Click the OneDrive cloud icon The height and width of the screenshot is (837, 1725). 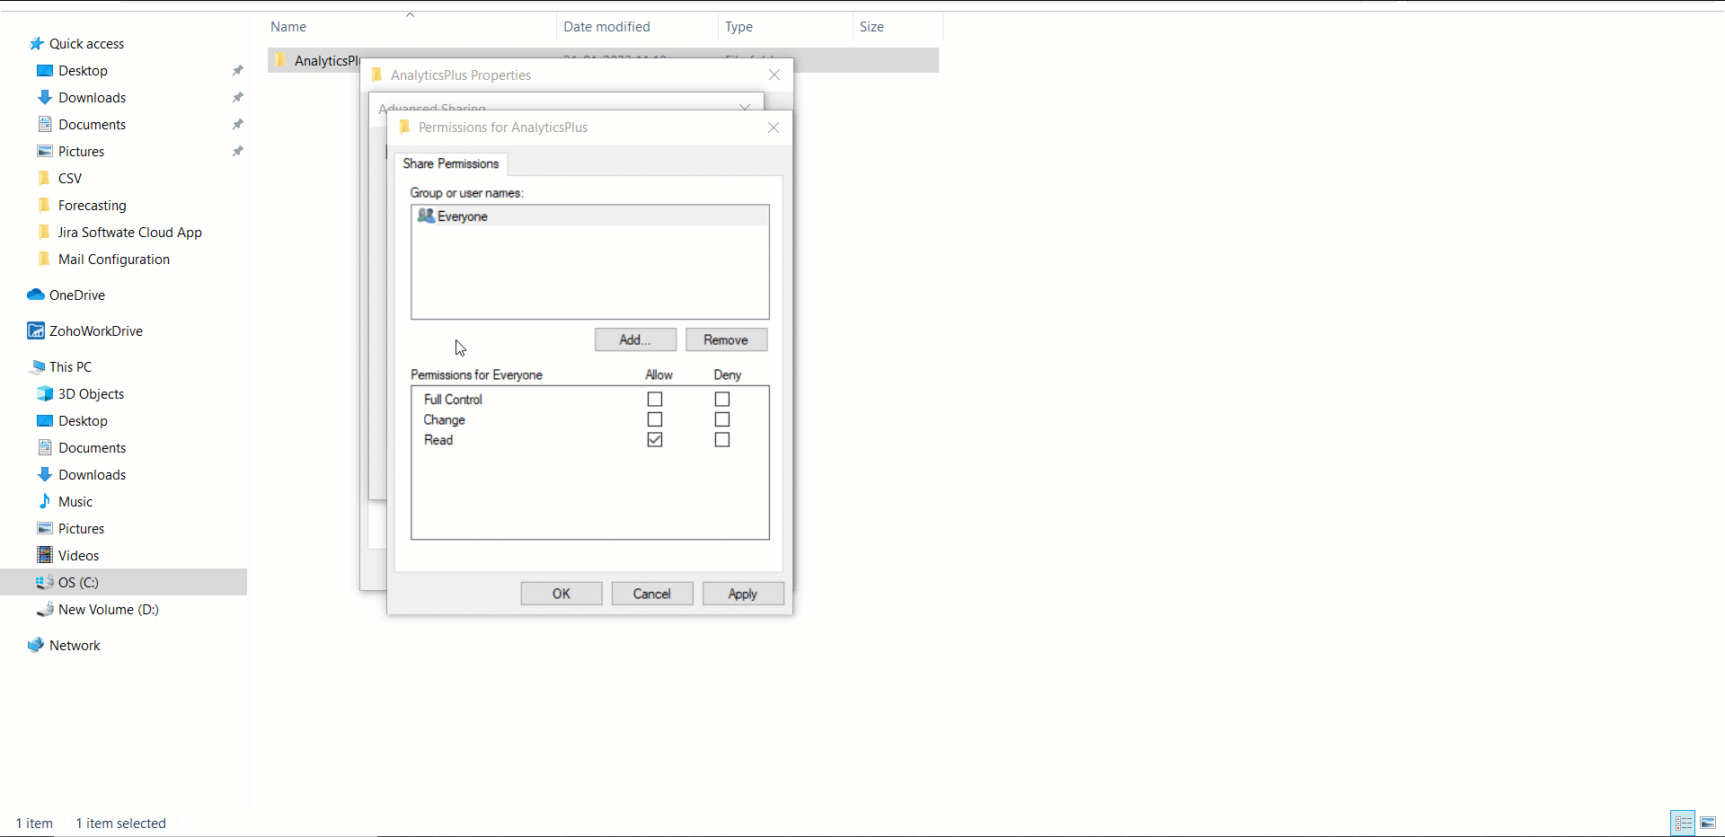[36, 295]
